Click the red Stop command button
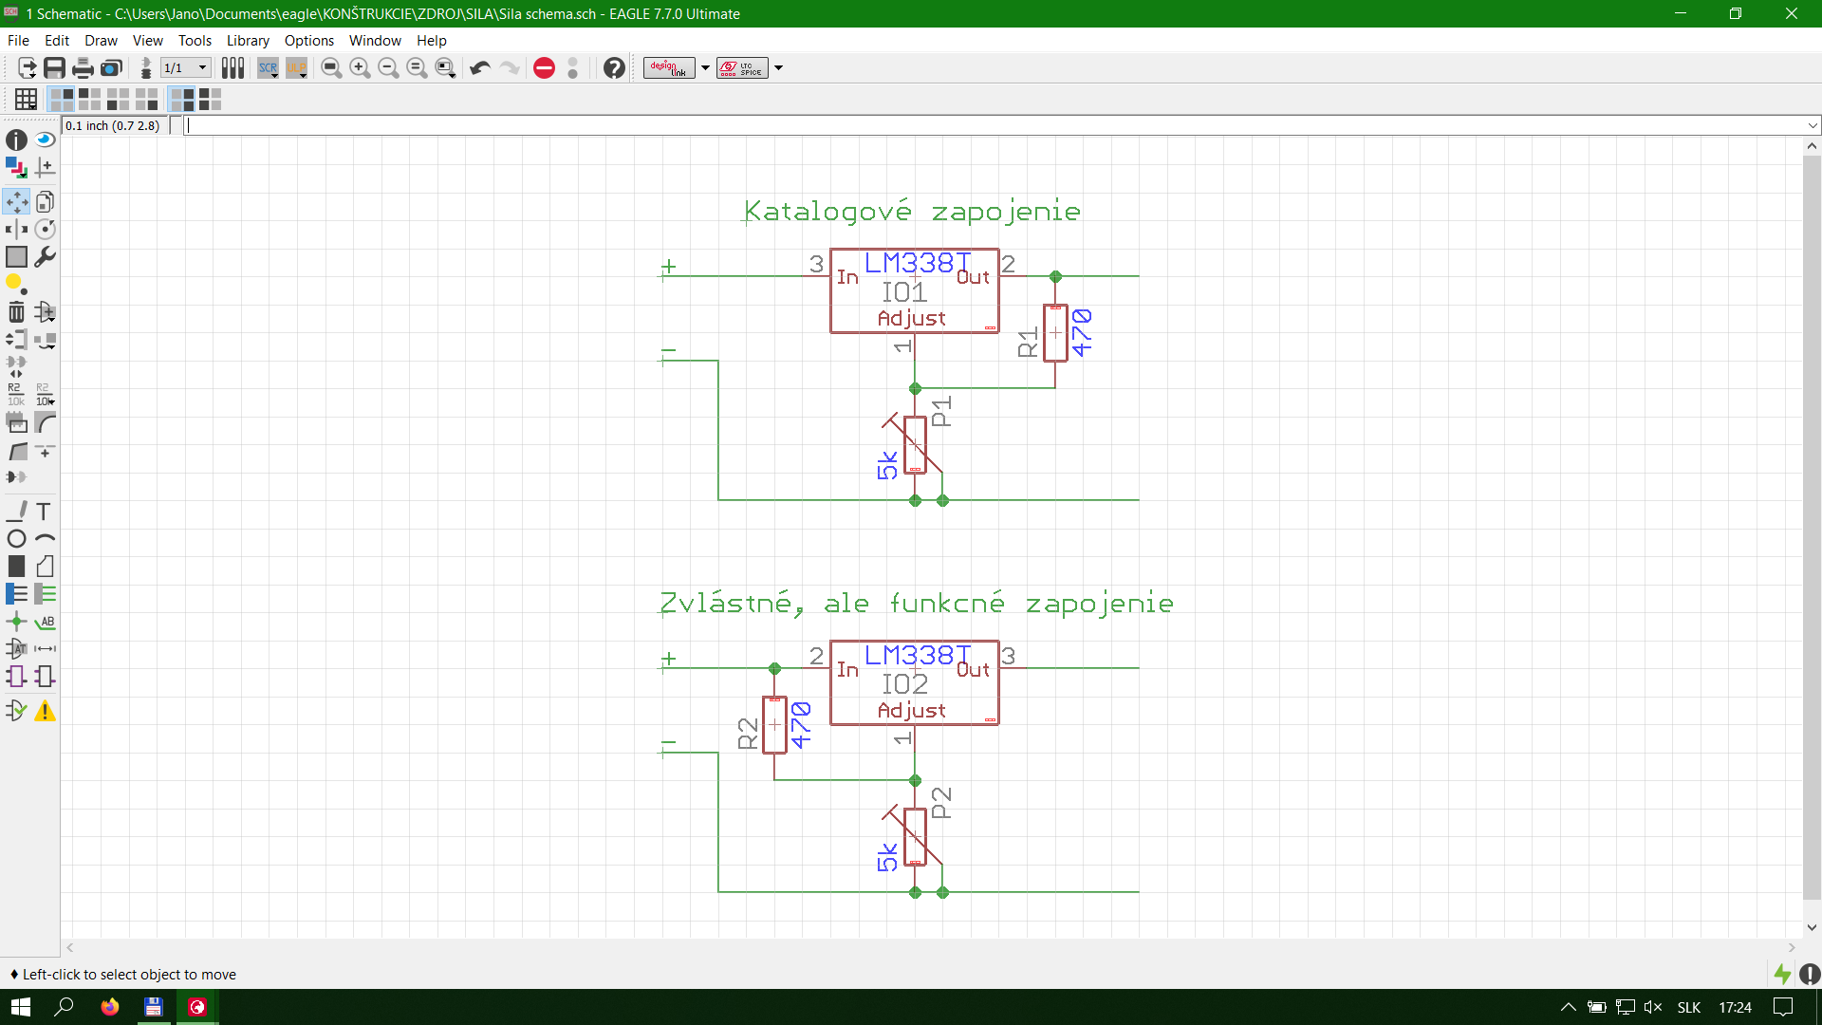This screenshot has height=1025, width=1822. [x=544, y=68]
